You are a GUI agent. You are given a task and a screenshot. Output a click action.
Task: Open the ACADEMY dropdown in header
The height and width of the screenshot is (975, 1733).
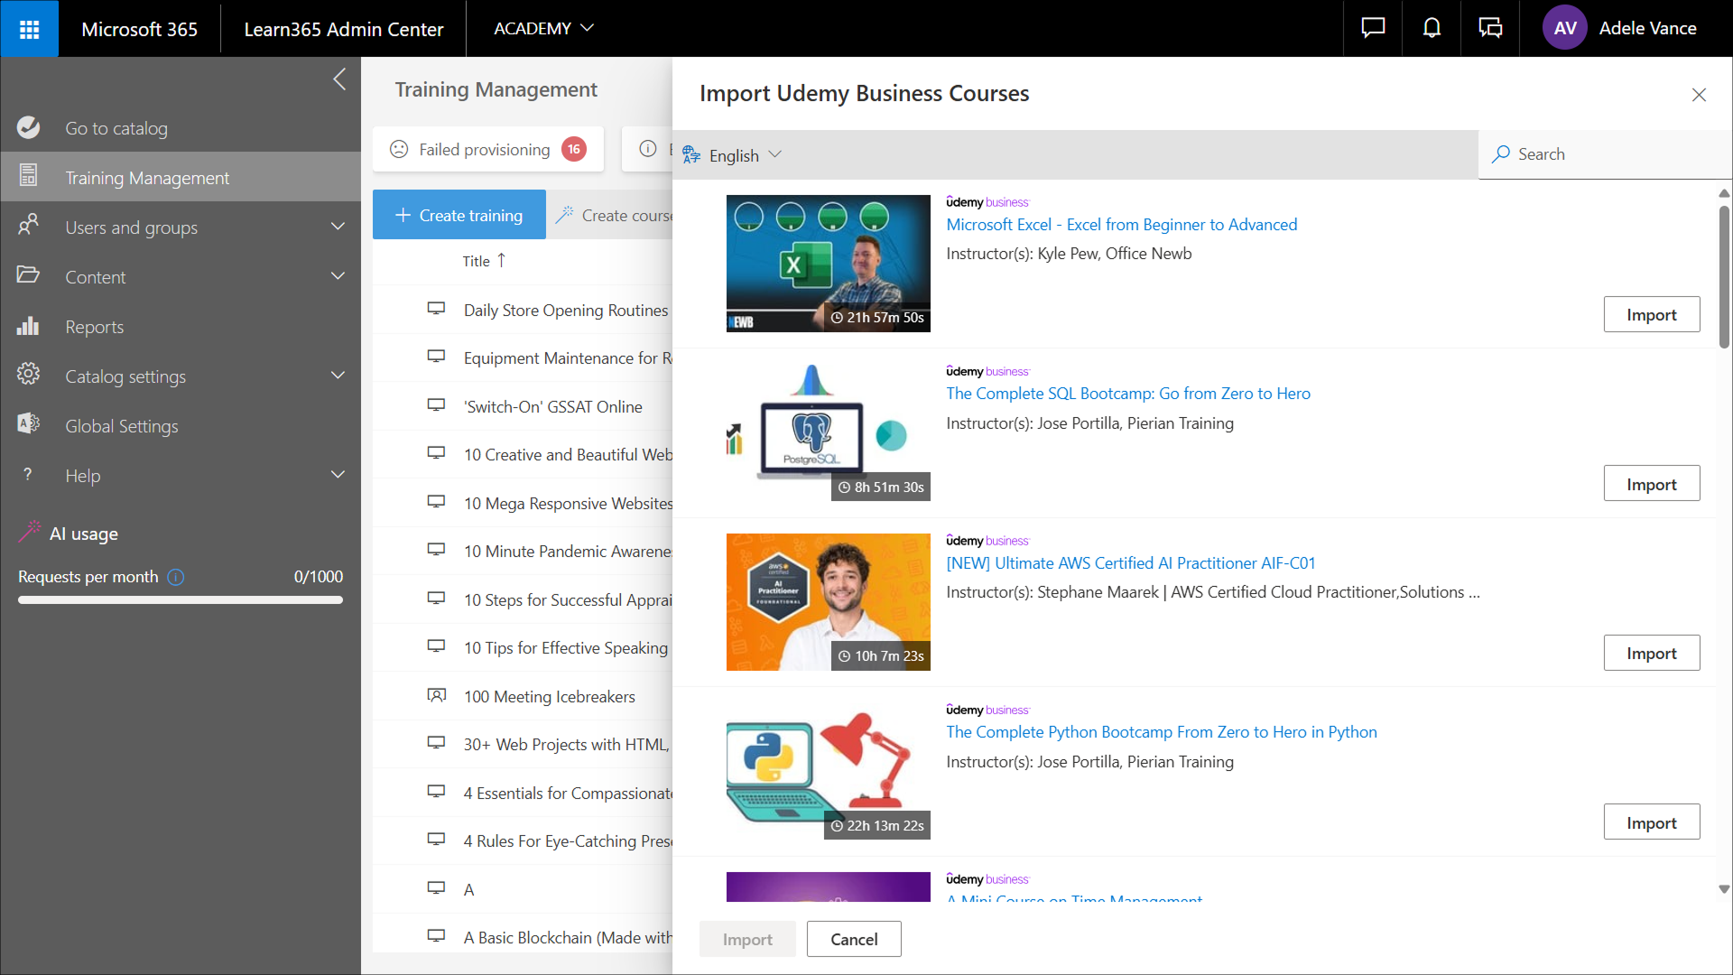click(543, 28)
